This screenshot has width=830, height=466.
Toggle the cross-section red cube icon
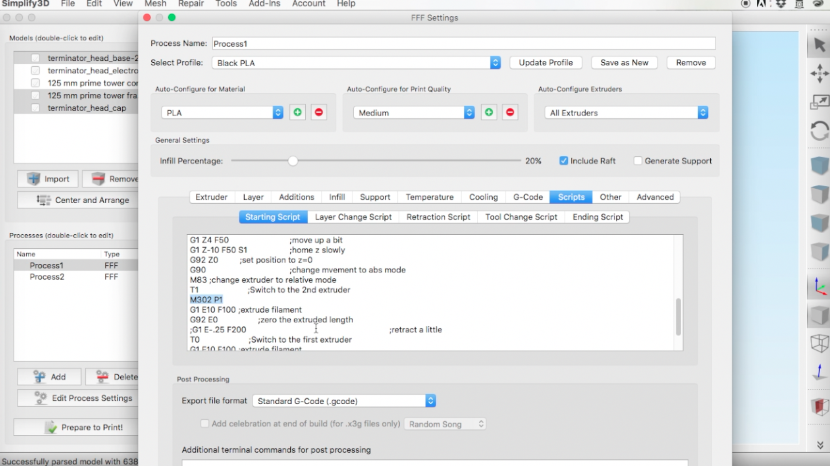(x=819, y=407)
